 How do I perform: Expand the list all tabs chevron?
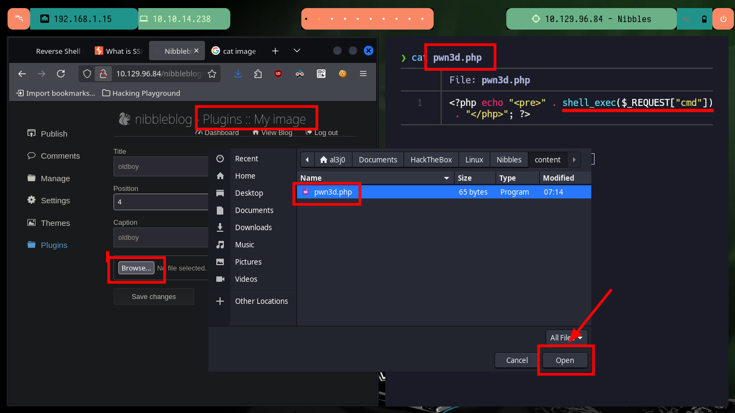coord(297,51)
